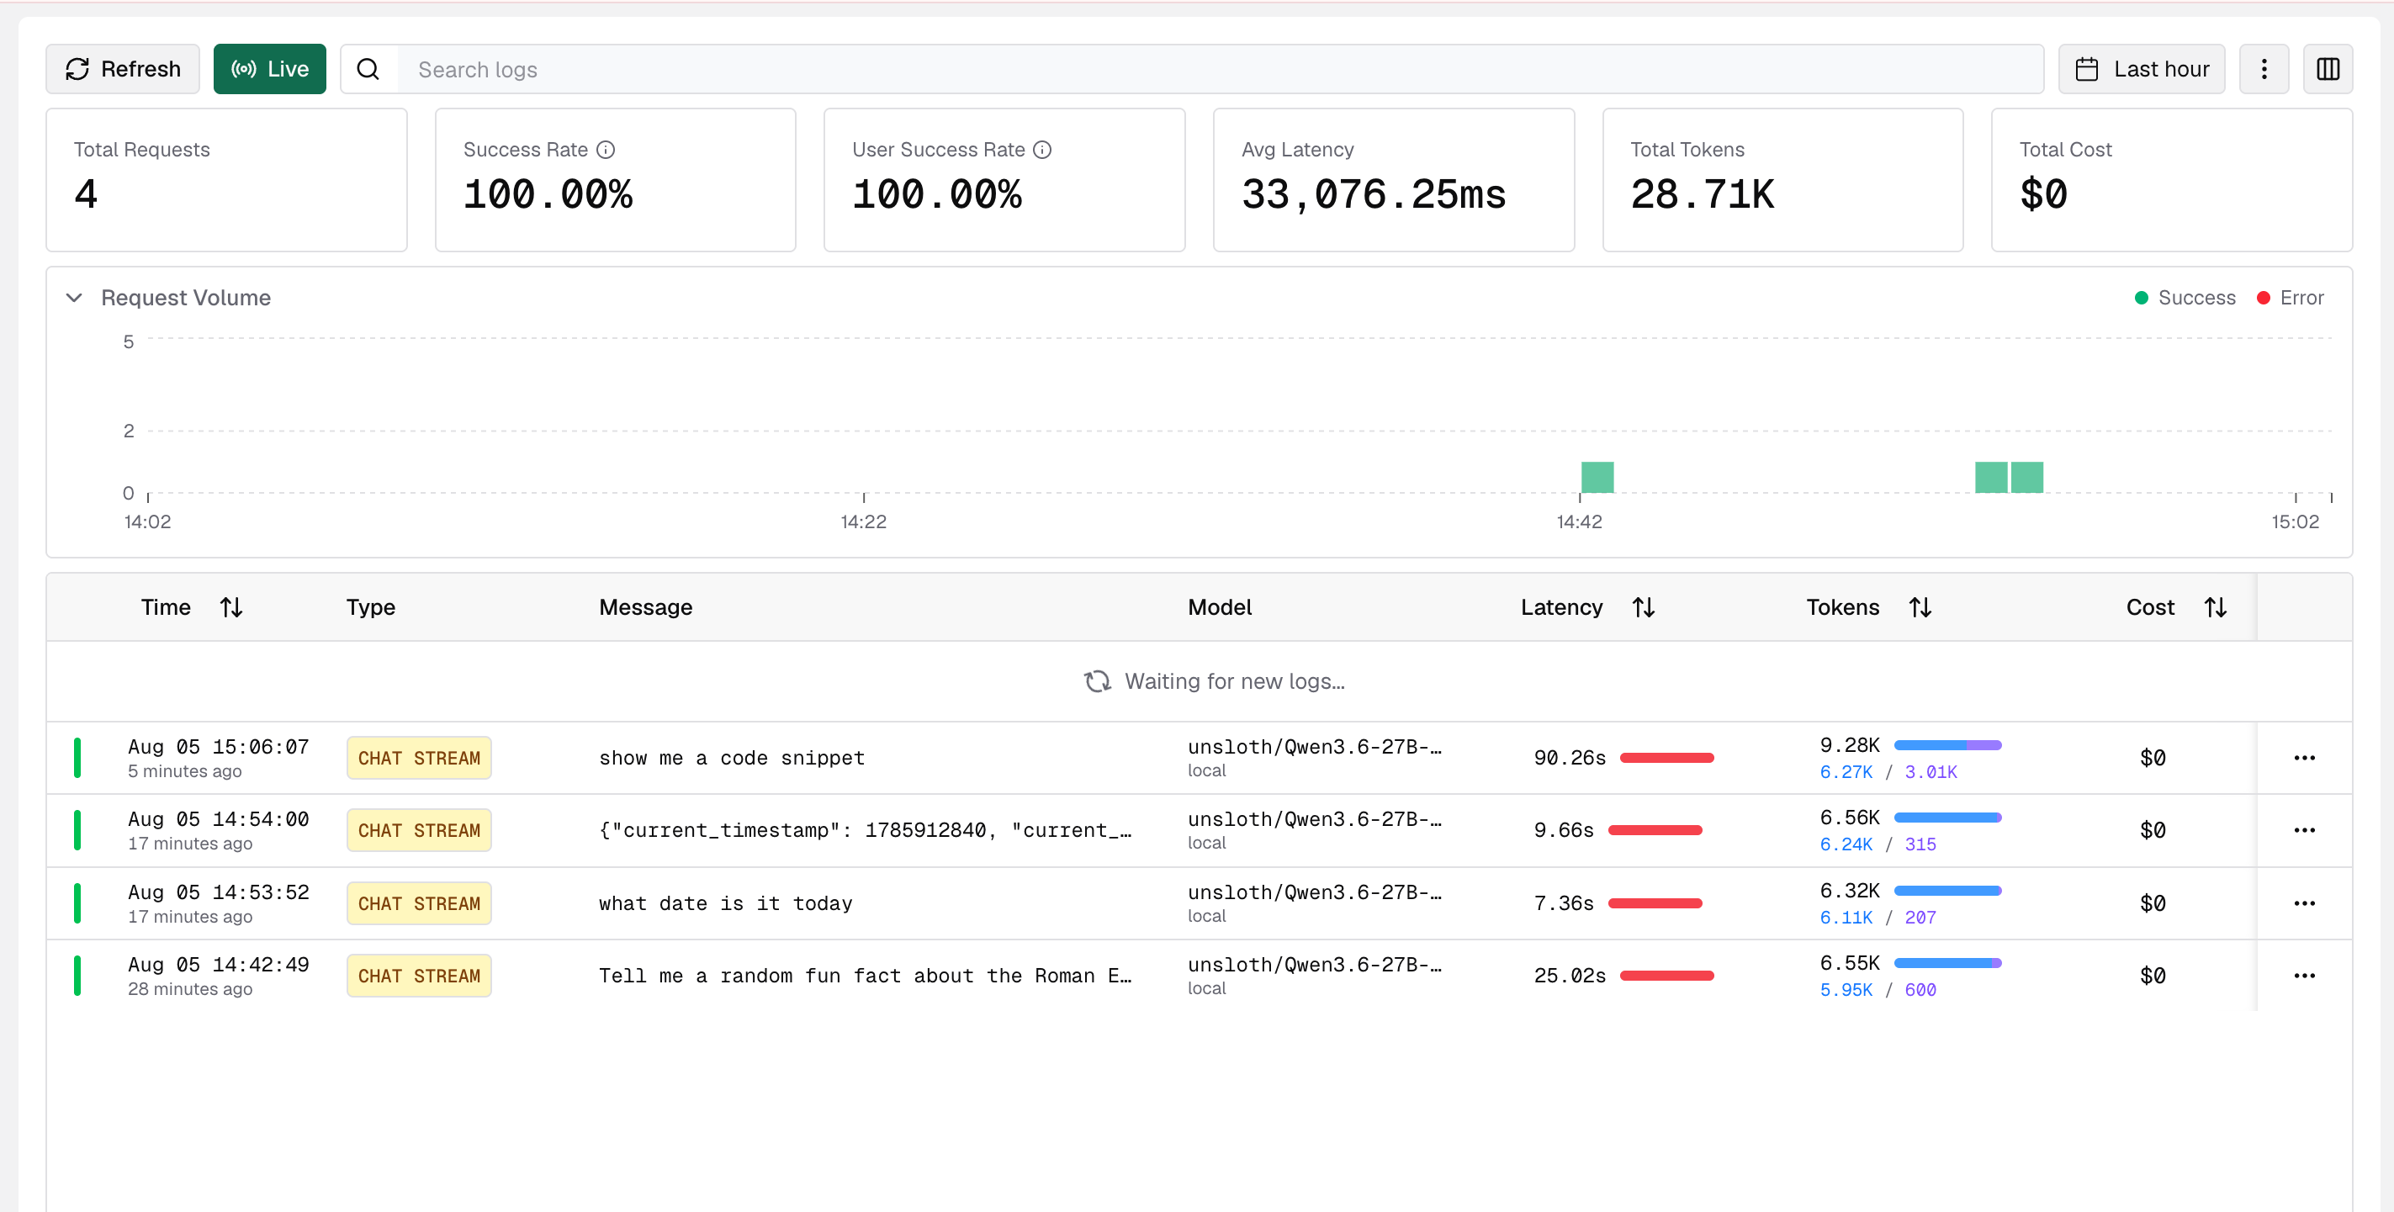The width and height of the screenshot is (2394, 1212).
Task: Click the refresh arrows icon
Action: click(77, 69)
